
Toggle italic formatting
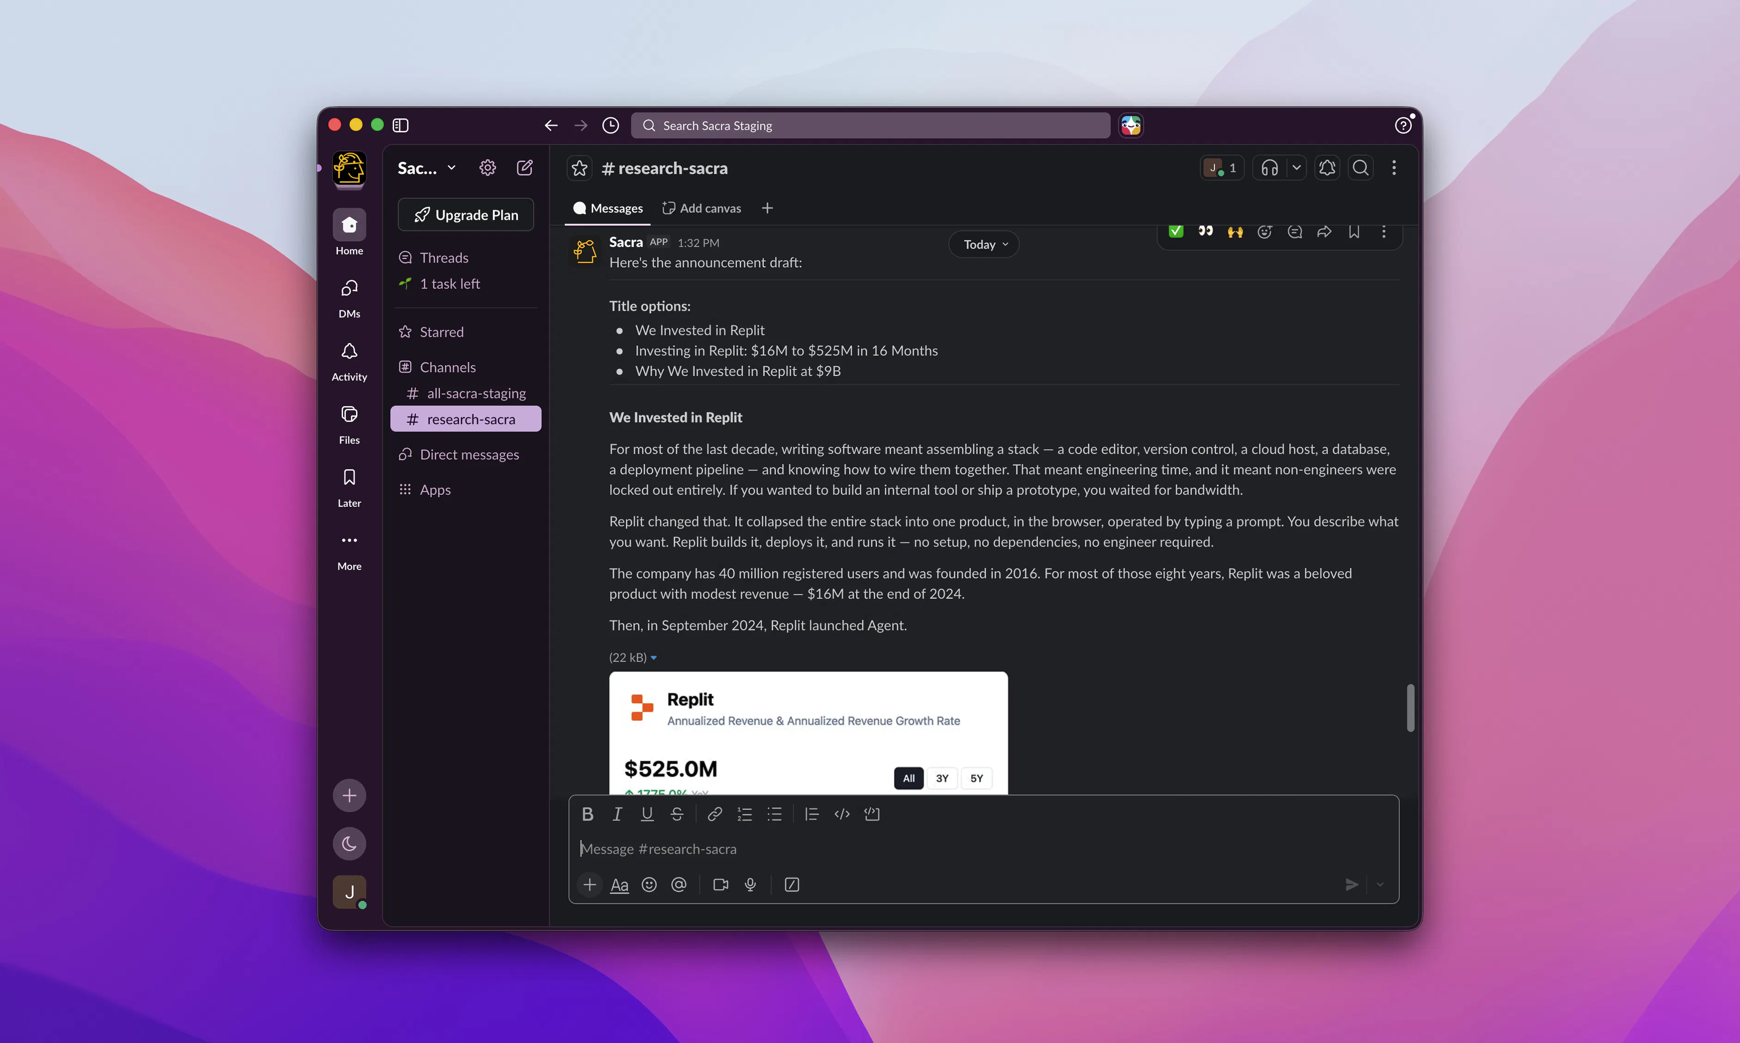tap(618, 814)
